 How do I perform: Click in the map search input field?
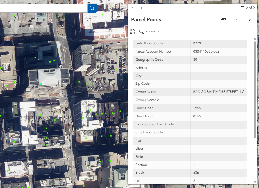tap(42, 8)
